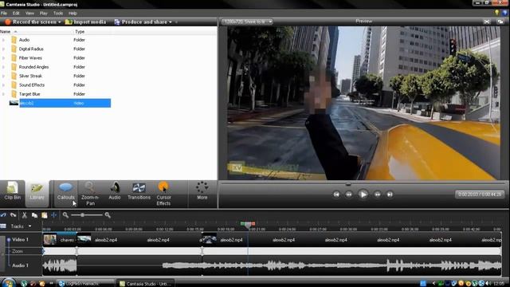Click the Copy icon on timeline toolbar
The height and width of the screenshot is (287, 510).
[x=34, y=215]
